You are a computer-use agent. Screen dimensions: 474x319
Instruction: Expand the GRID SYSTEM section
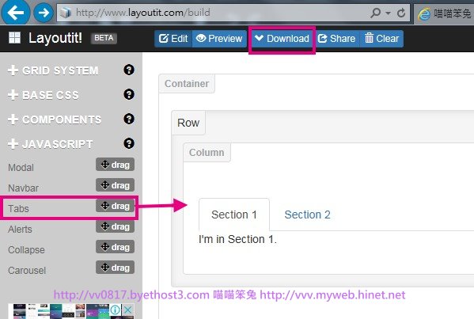click(53, 70)
